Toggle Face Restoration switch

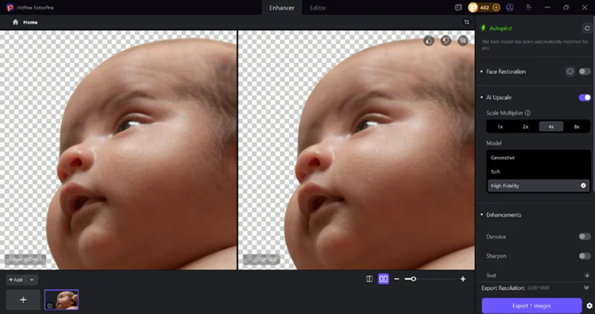tap(585, 71)
